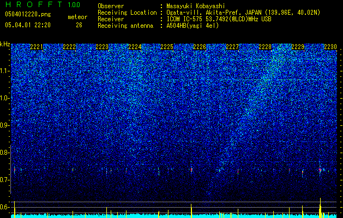343x218 pixels.
Task: Select the file name 0504012220.png
Action: [28, 14]
